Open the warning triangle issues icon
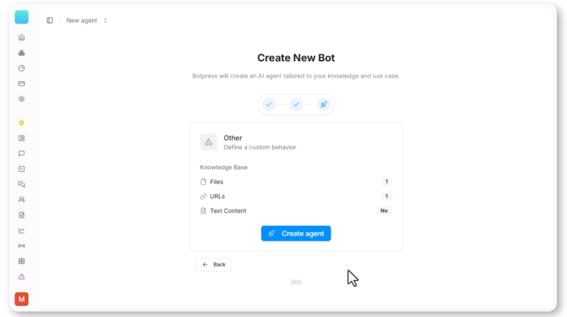The width and height of the screenshot is (567, 317). tap(22, 277)
